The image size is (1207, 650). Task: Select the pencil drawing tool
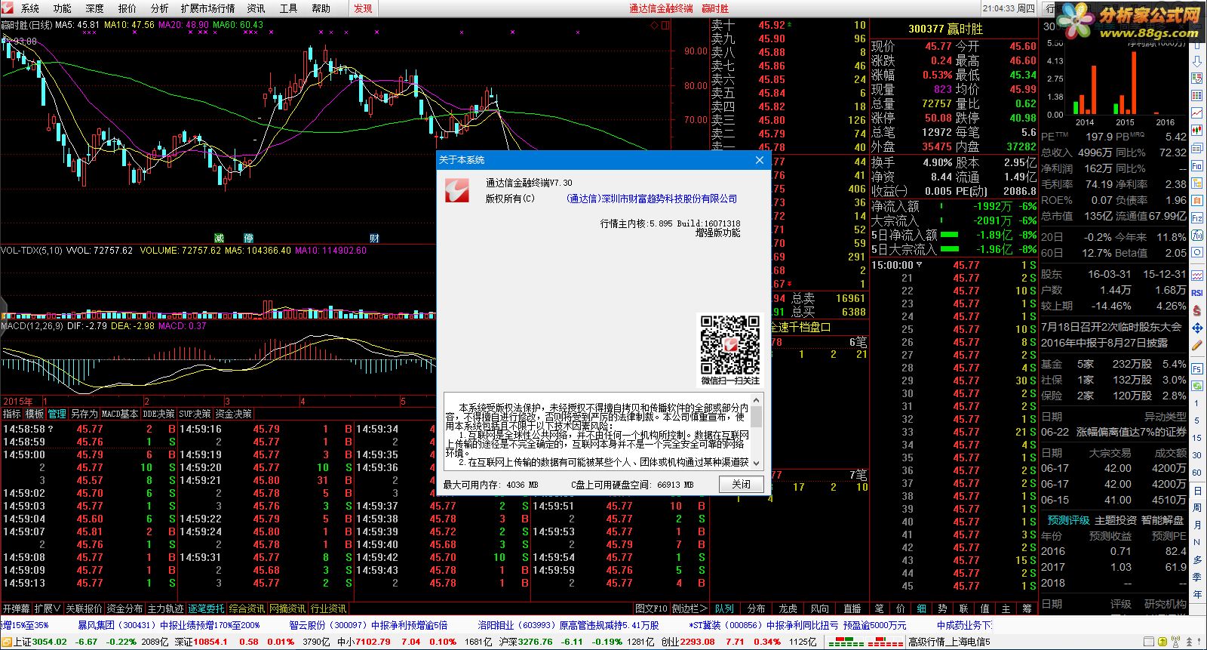[x=1196, y=345]
